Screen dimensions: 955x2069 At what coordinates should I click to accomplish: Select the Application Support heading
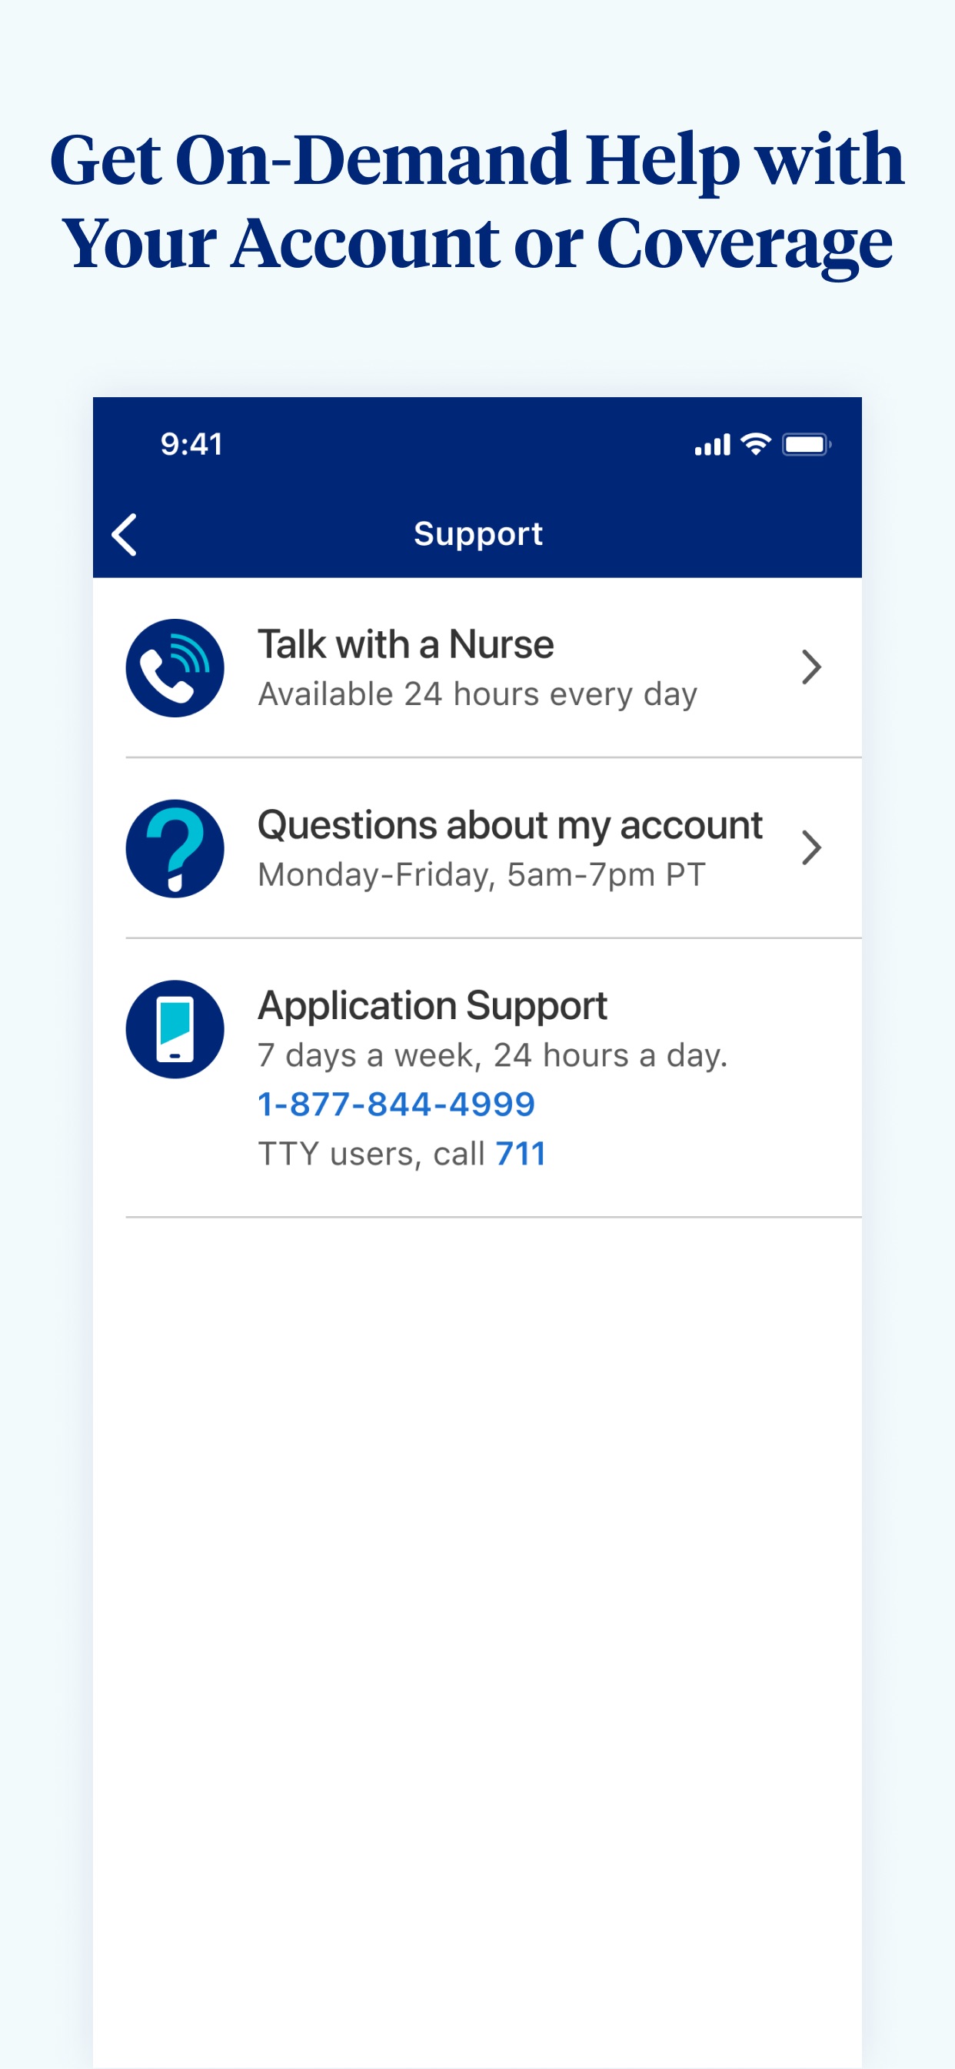coord(433,1006)
